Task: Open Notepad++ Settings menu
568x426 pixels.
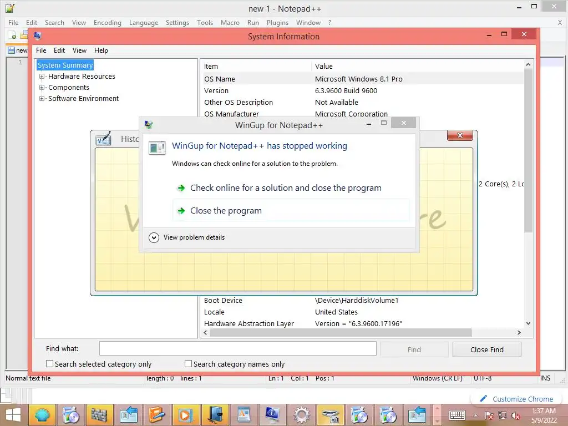Action: 177,22
